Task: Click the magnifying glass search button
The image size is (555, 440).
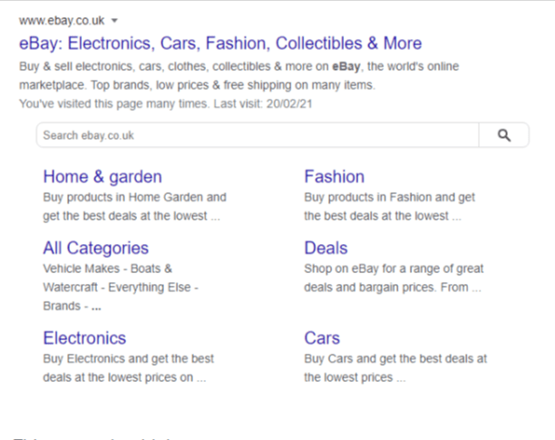Action: coord(504,135)
